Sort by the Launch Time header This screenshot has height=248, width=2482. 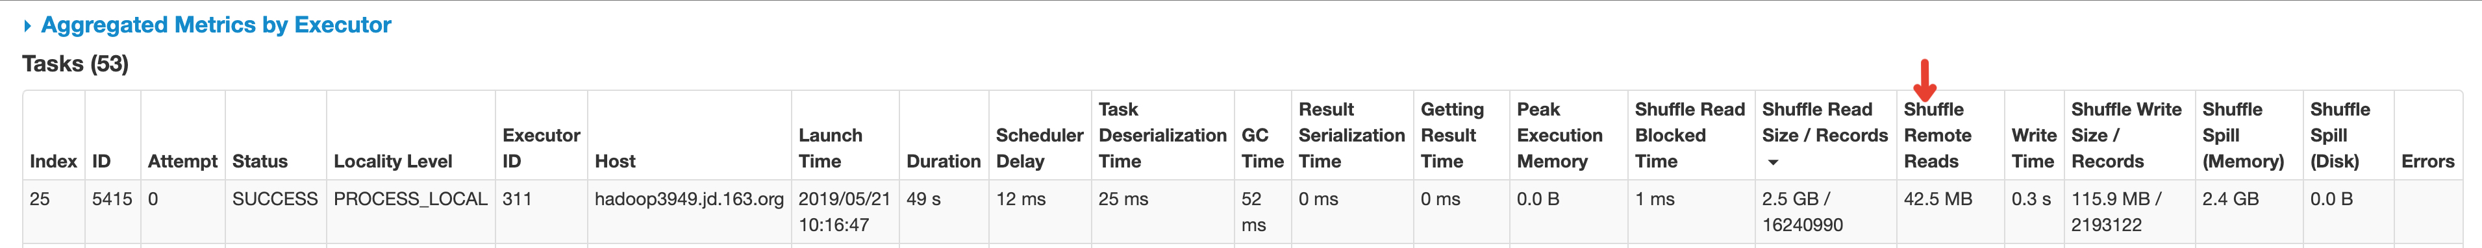pos(831,147)
